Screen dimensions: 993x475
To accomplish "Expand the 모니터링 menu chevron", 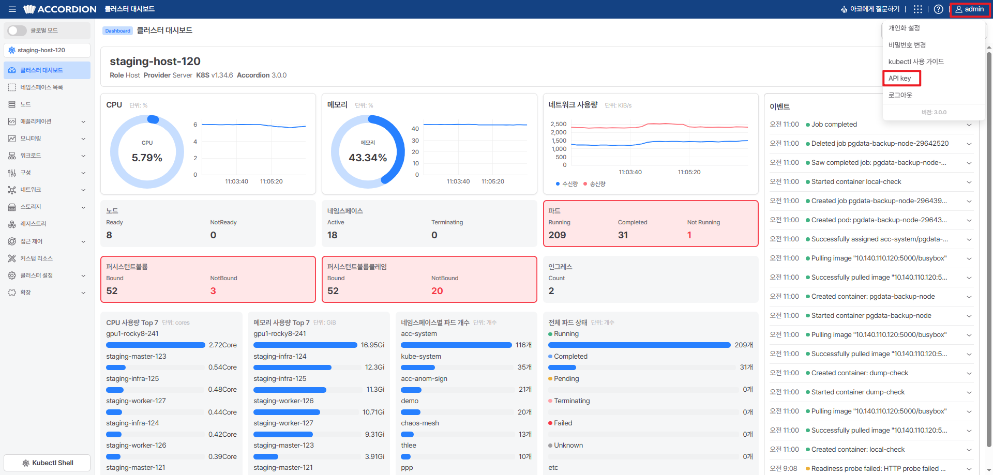I will point(83,139).
